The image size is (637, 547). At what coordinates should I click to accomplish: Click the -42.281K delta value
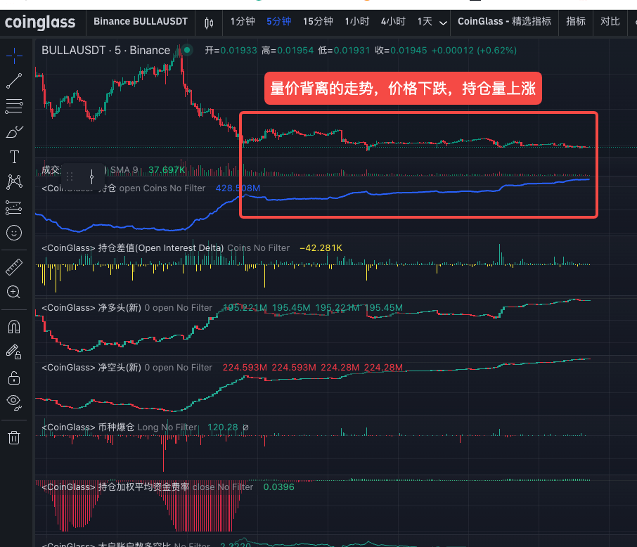pyautogui.click(x=321, y=248)
